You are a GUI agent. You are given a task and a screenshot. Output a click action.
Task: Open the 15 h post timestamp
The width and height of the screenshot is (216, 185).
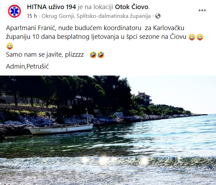click(x=32, y=16)
